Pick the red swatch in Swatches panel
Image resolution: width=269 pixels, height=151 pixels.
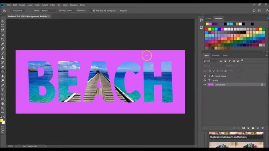pos(206,29)
